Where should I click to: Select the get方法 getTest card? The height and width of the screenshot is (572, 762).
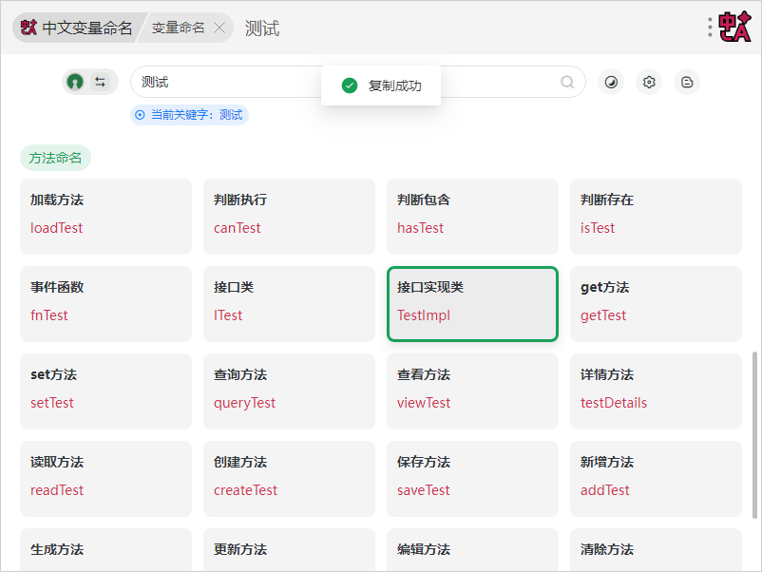coord(656,304)
